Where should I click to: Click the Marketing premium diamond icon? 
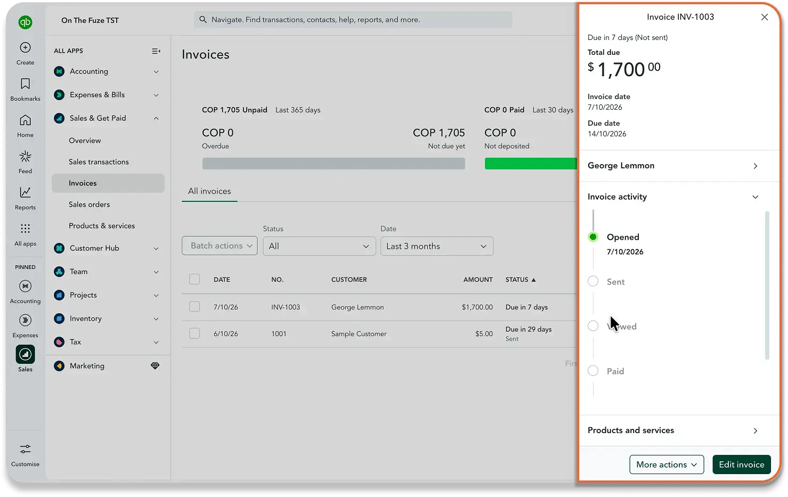click(155, 366)
